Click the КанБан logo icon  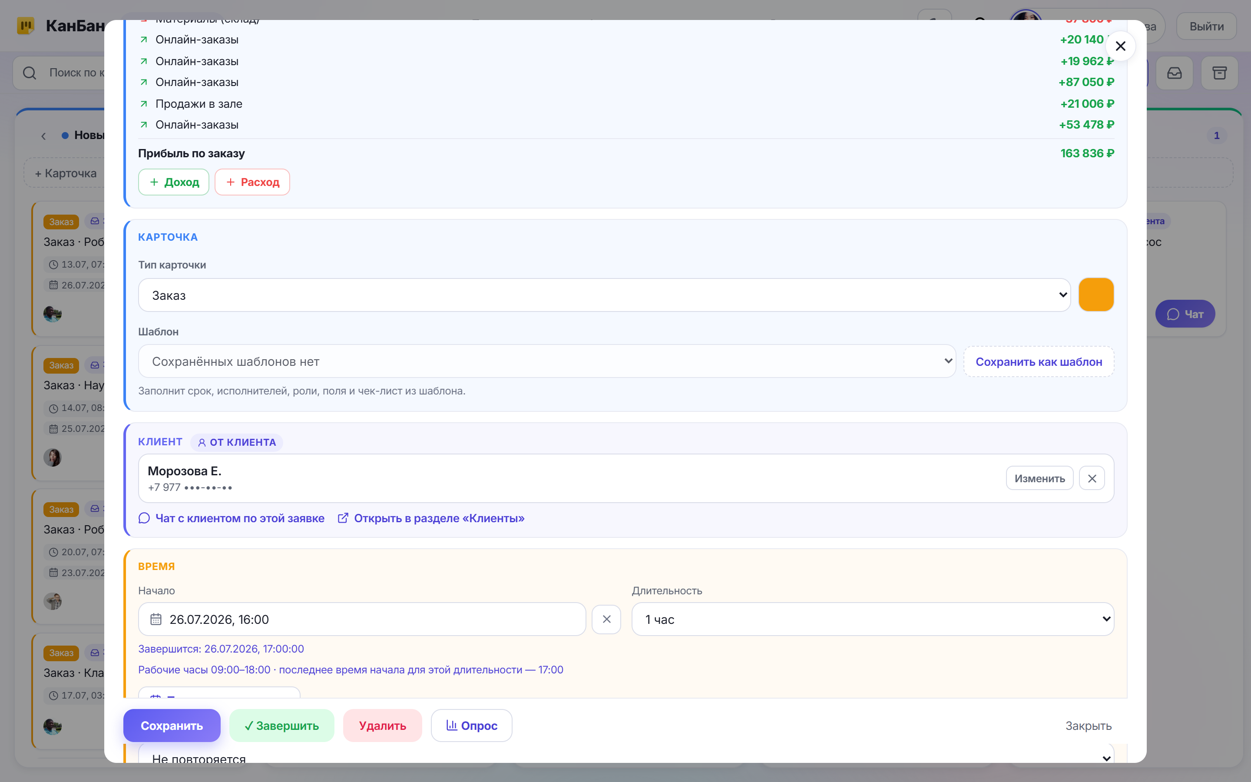click(25, 25)
